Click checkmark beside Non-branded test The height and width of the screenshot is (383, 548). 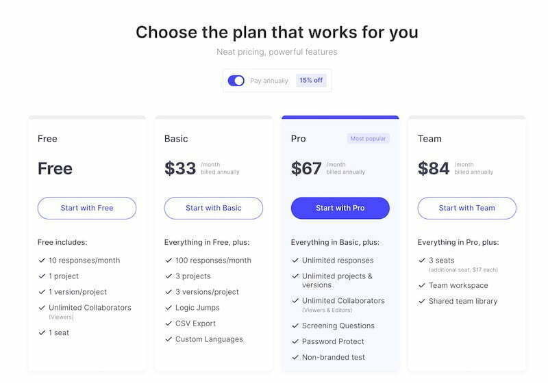point(295,357)
